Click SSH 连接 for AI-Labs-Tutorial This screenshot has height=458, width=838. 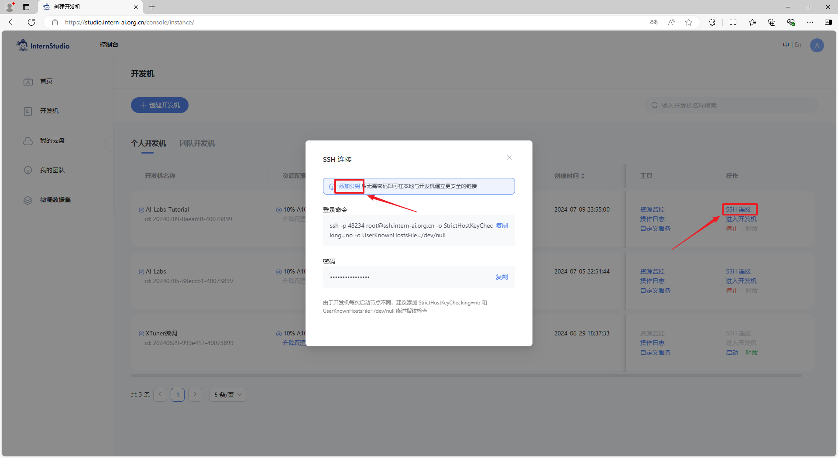pos(738,209)
